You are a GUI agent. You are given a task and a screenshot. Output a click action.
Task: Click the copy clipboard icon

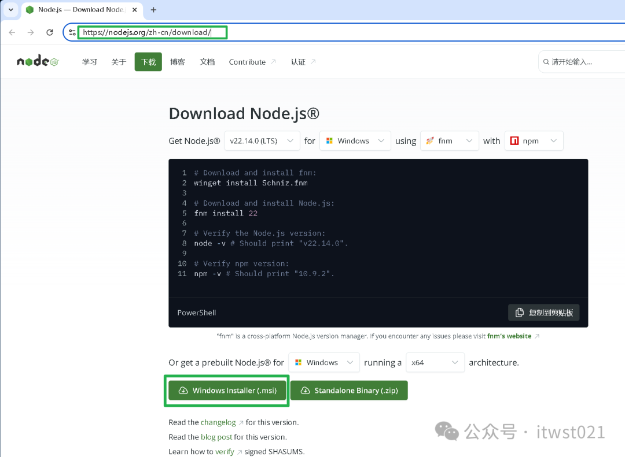(519, 313)
